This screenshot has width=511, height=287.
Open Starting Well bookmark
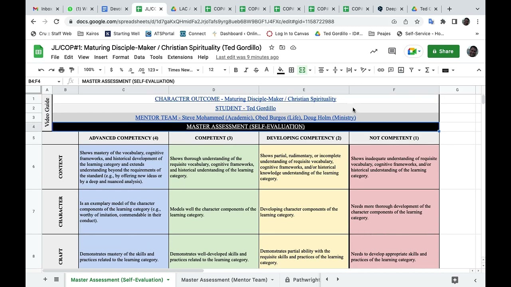pyautogui.click(x=122, y=33)
